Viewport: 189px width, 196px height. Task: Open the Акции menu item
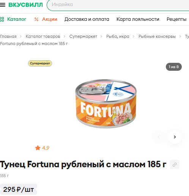point(50,19)
